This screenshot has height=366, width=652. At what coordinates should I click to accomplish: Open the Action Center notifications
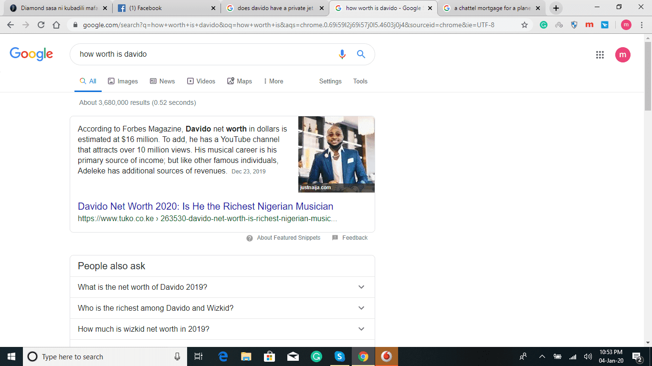[637, 356]
